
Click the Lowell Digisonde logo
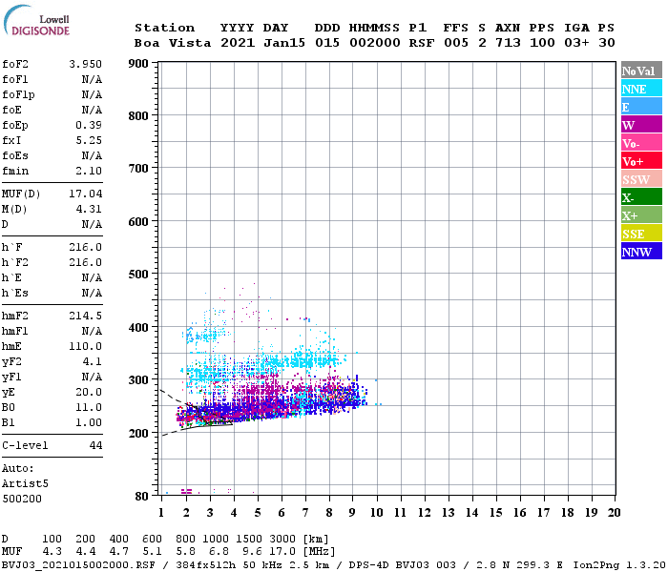coord(37,20)
